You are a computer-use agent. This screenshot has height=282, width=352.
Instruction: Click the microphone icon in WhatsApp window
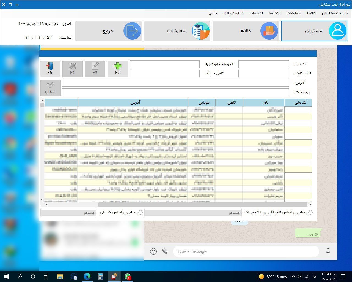tap(328, 251)
